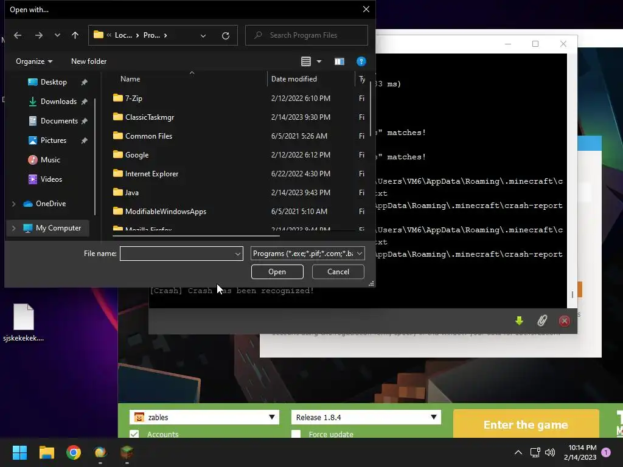
Task: Click Enter the game button
Action: (526, 425)
